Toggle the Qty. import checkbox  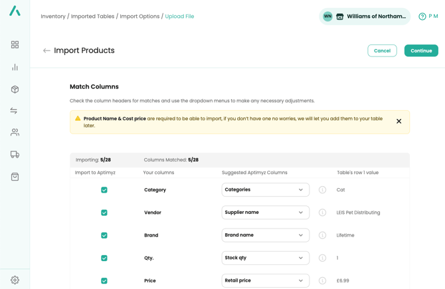coord(104,258)
